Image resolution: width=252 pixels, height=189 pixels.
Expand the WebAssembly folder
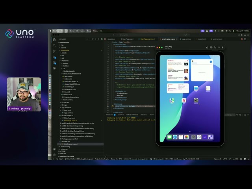point(67,100)
